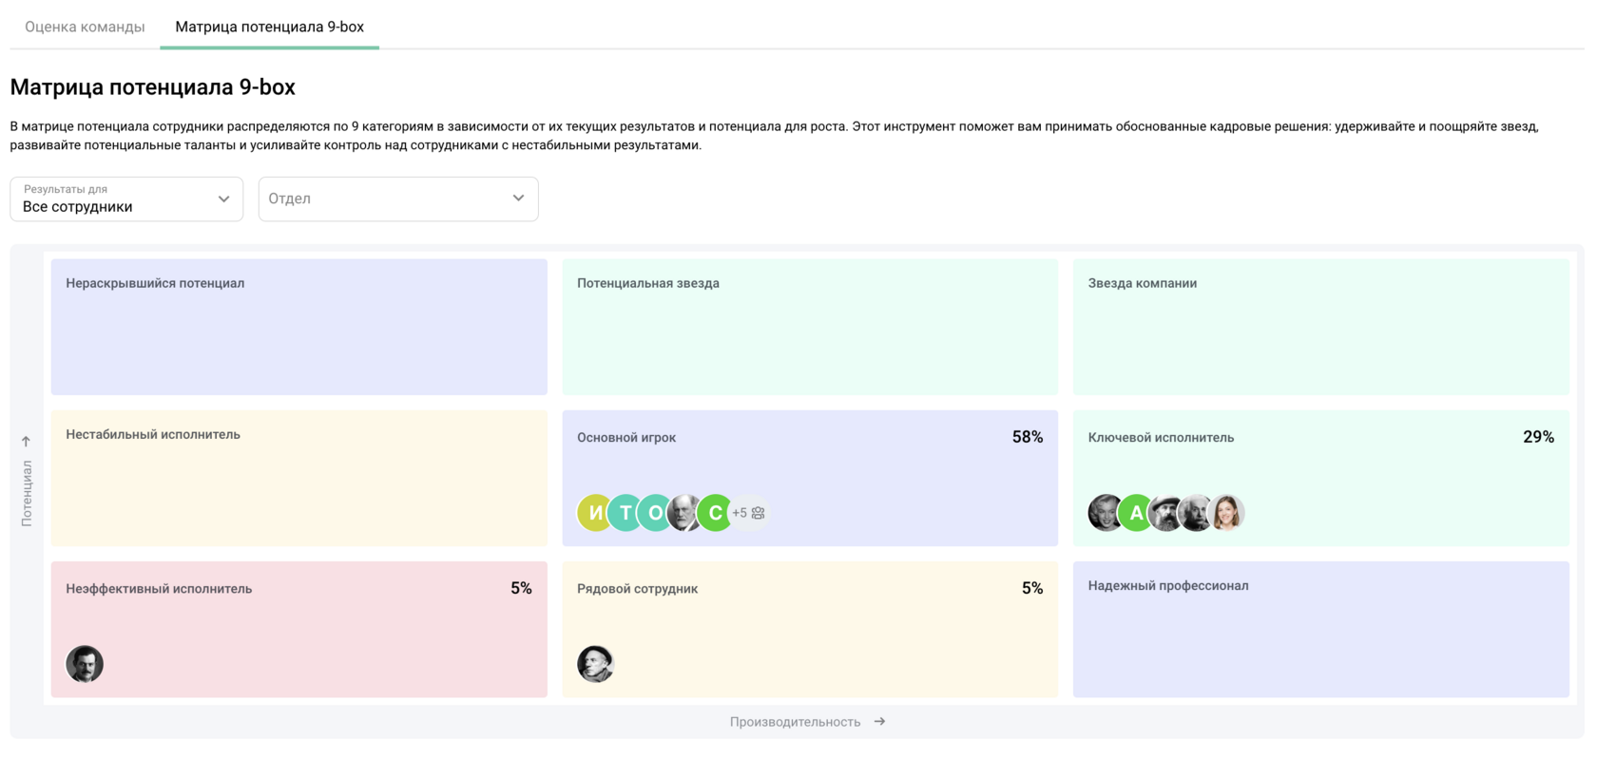Open the Отдел dropdown

(x=398, y=199)
